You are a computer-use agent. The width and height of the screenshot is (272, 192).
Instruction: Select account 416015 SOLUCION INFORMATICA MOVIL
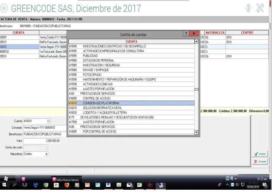[x=132, y=108]
